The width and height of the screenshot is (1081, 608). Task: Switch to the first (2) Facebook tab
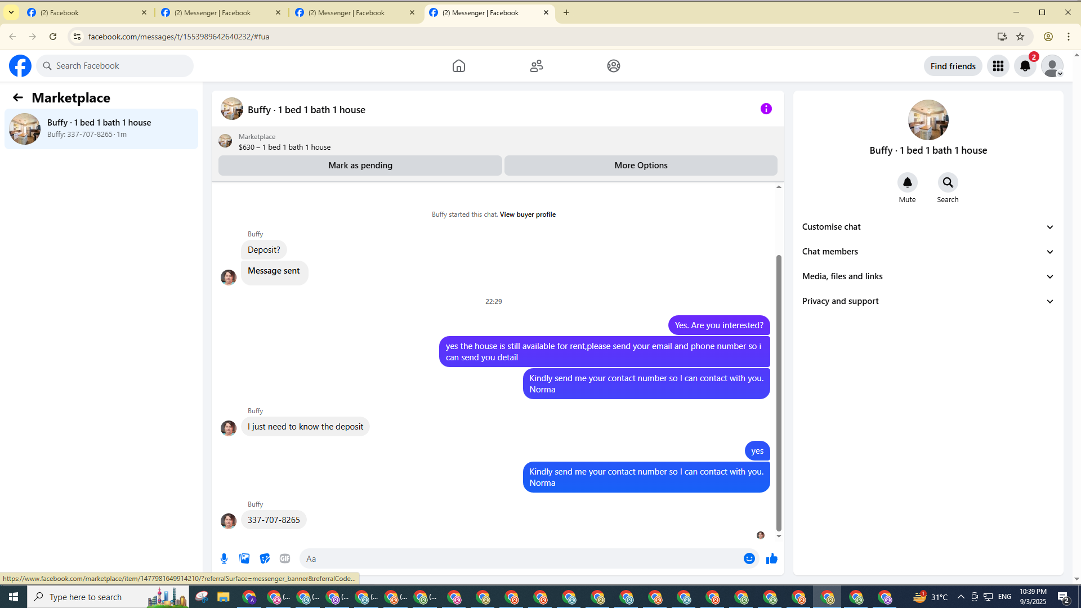tap(87, 12)
